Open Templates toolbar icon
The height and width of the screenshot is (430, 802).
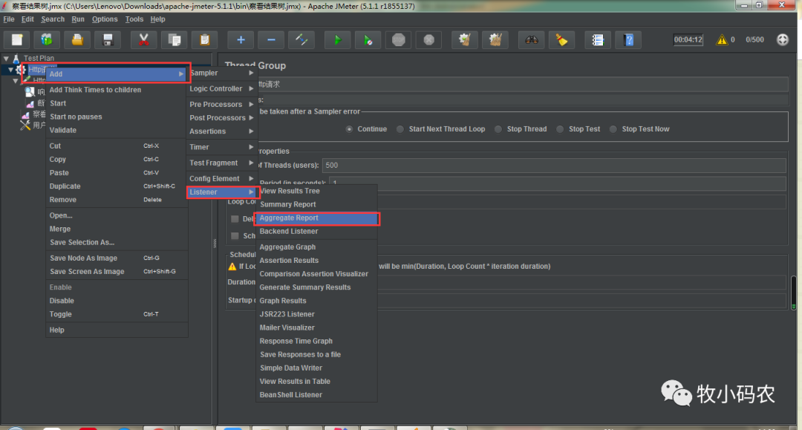point(47,40)
